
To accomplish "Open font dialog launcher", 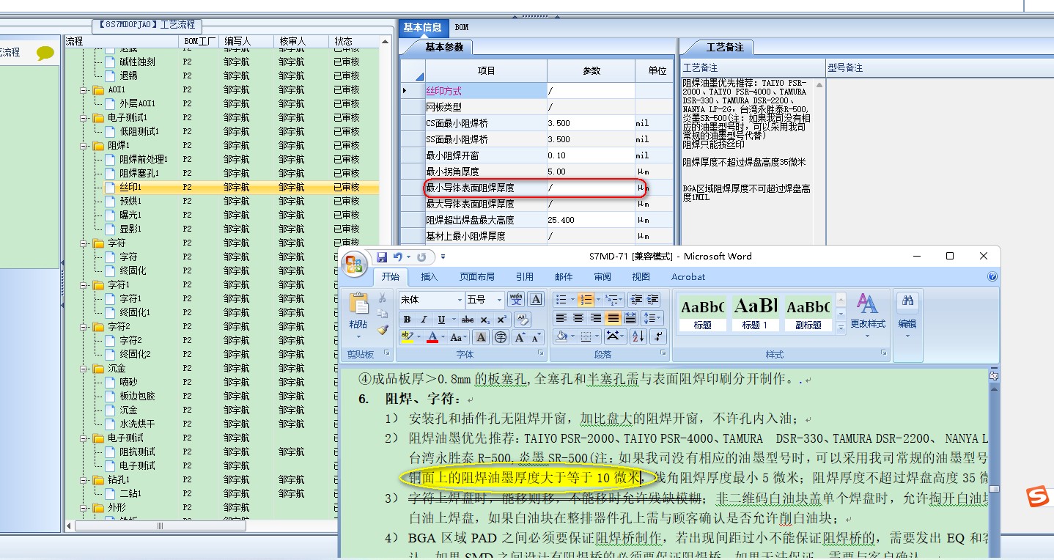I will pyautogui.click(x=542, y=354).
